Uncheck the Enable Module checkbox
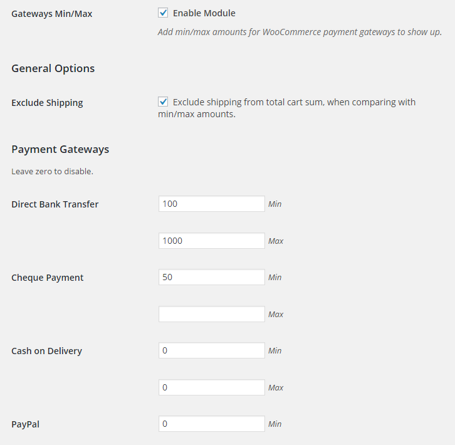This screenshot has width=455, height=445. pyautogui.click(x=163, y=13)
